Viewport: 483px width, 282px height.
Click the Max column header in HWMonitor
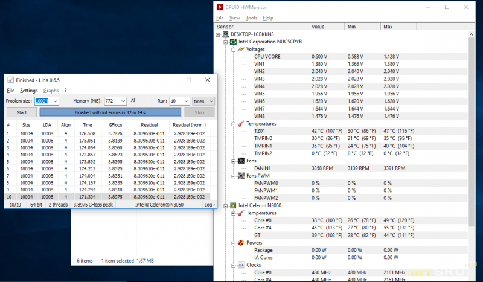[398, 27]
